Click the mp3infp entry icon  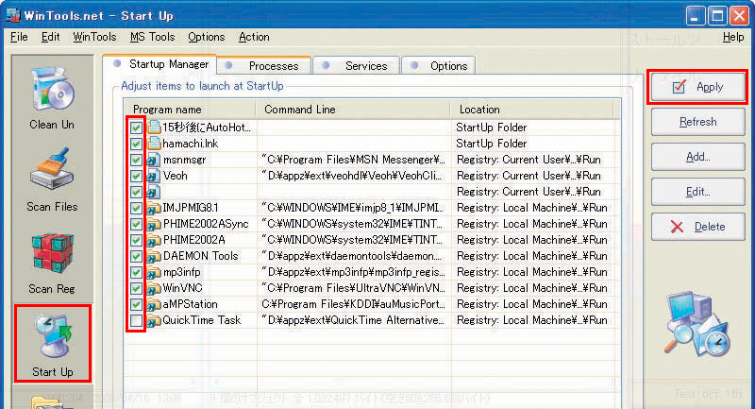pyautogui.click(x=154, y=272)
